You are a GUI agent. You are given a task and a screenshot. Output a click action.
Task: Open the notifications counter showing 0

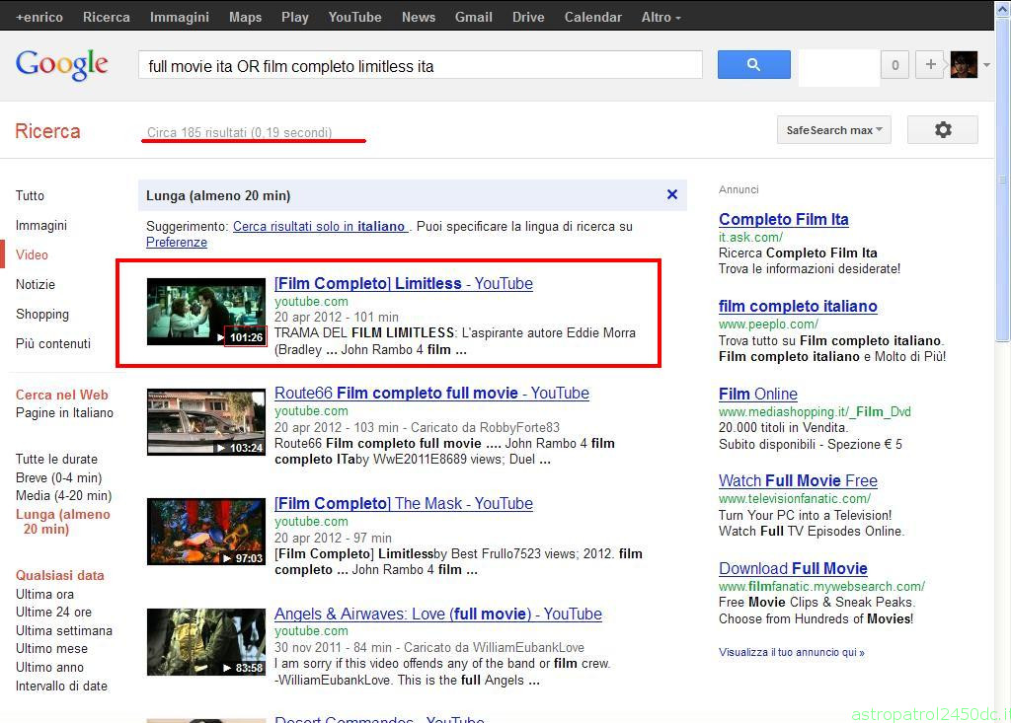pos(894,64)
